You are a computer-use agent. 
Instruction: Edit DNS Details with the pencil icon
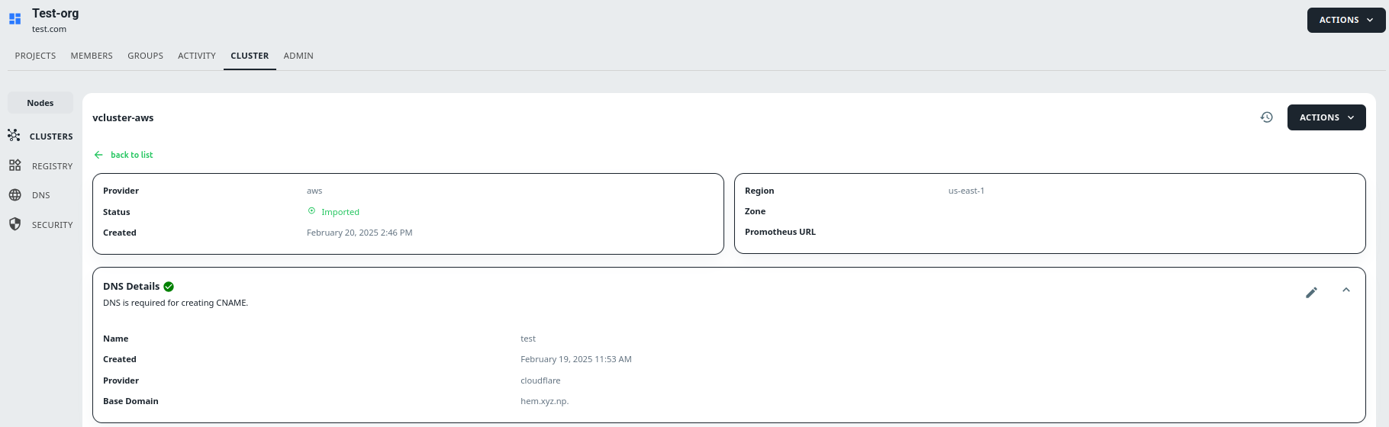point(1311,292)
